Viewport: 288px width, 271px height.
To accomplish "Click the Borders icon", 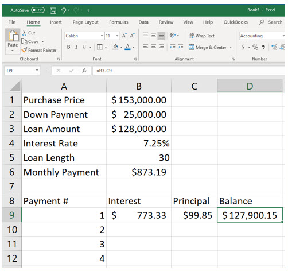I will tap(100, 47).
